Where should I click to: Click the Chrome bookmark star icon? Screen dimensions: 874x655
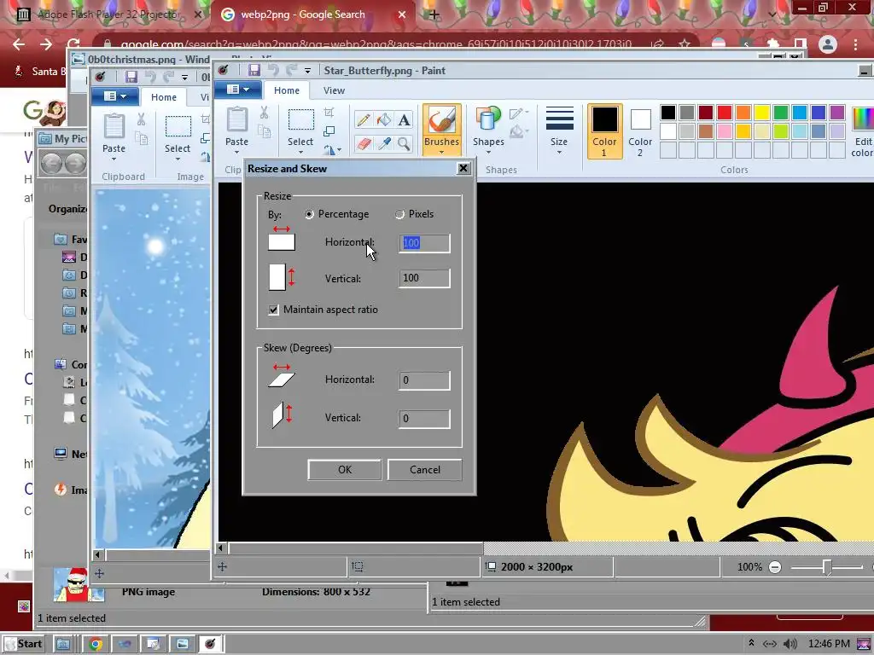point(685,44)
